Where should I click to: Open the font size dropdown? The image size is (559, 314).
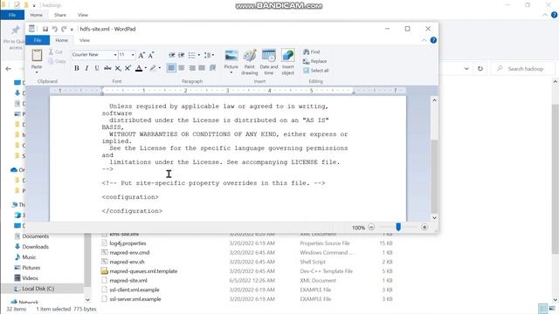pos(133,55)
